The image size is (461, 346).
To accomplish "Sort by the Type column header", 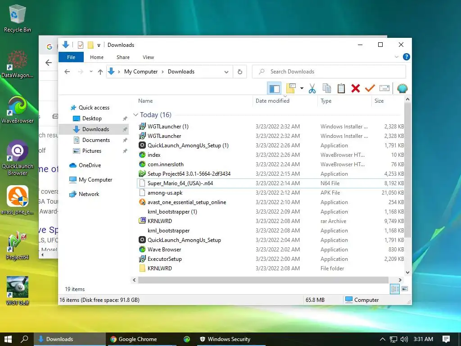I will click(326, 100).
